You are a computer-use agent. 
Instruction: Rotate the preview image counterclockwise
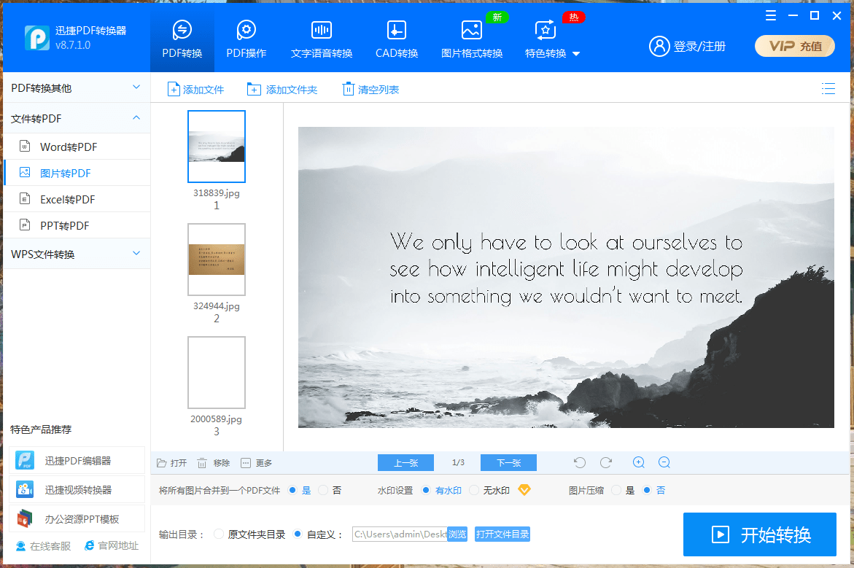(579, 462)
